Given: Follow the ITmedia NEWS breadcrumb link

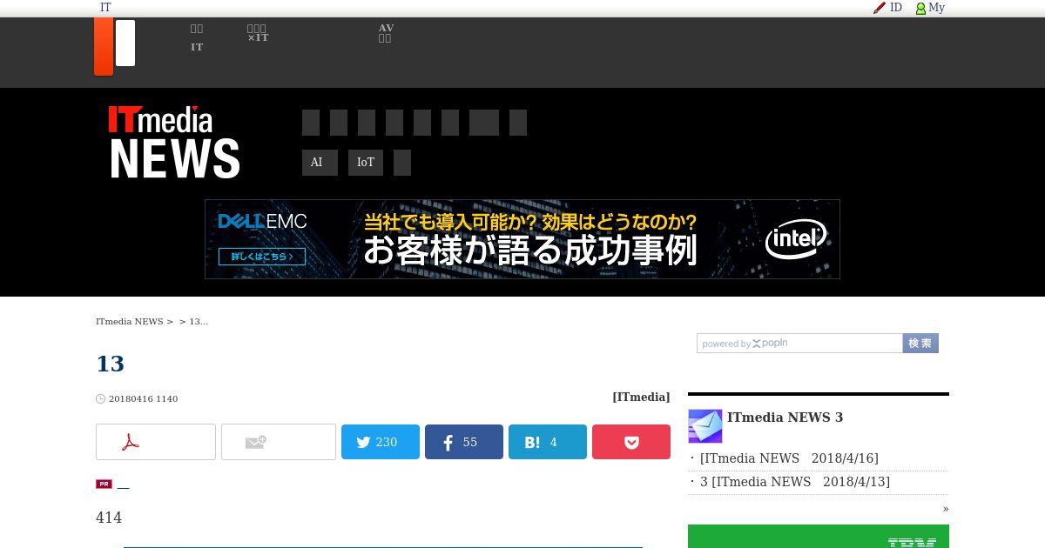Looking at the screenshot, I should (x=130, y=322).
